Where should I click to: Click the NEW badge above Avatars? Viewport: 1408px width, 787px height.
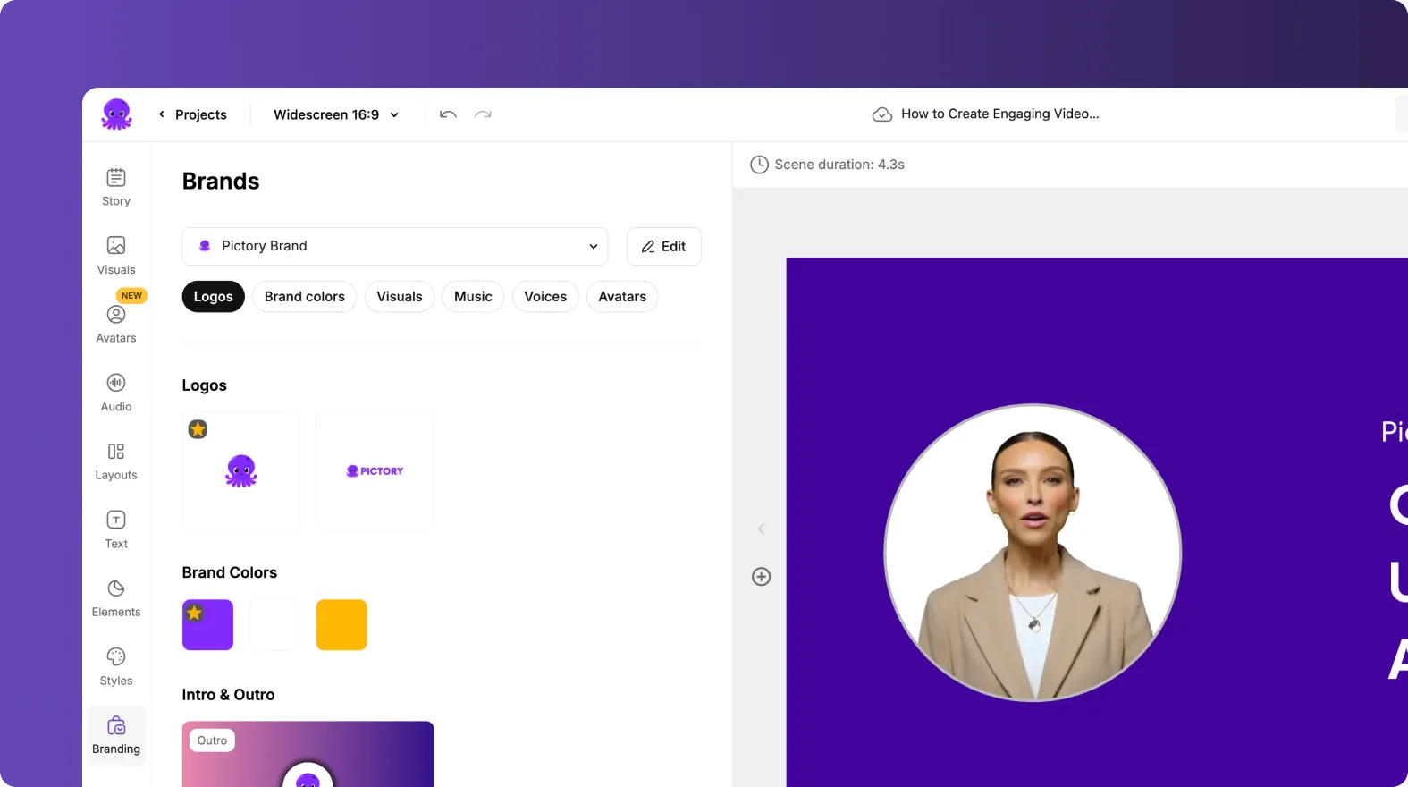click(131, 295)
